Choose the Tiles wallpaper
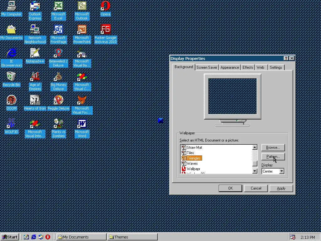Screen dimensions: 321x241 click(x=188, y=153)
